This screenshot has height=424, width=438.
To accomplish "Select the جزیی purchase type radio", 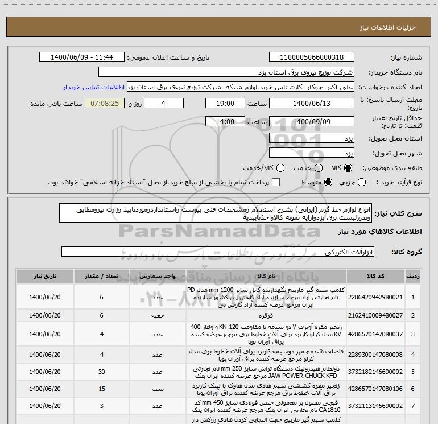I will [x=362, y=182].
